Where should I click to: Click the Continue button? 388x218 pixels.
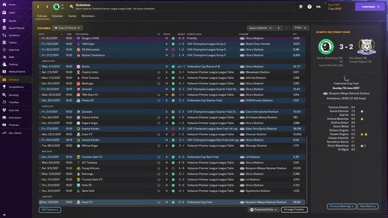[x=370, y=7]
